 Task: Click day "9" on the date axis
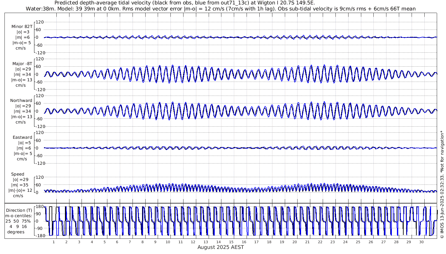pos(155,242)
